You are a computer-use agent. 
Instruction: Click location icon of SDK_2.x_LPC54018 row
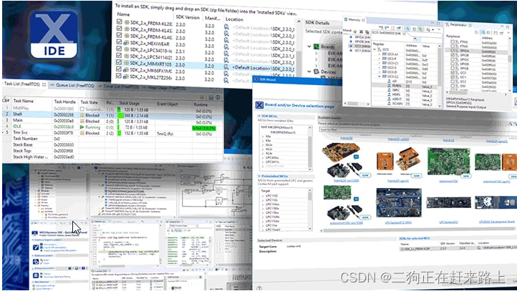[x=226, y=54]
